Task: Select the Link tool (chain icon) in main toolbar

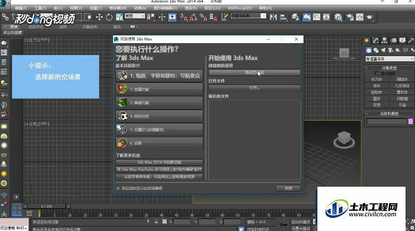Action: (x=5, y=18)
